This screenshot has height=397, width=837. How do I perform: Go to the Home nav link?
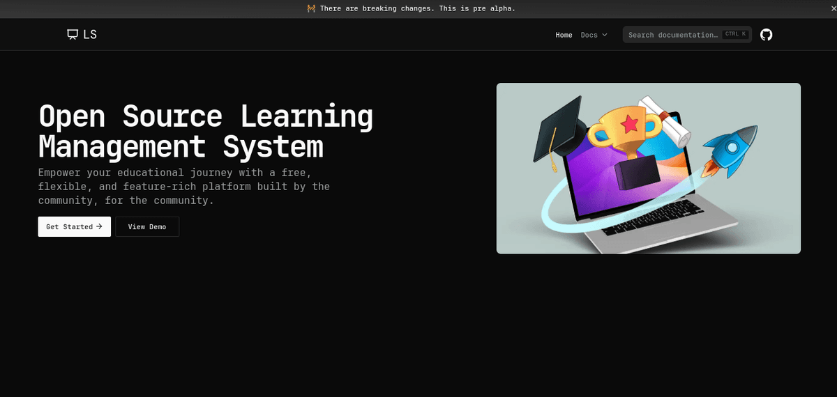coord(564,35)
